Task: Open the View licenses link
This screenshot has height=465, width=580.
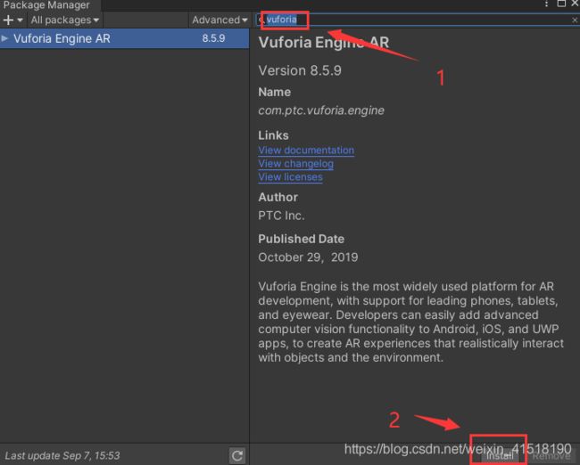Action: pyautogui.click(x=290, y=177)
